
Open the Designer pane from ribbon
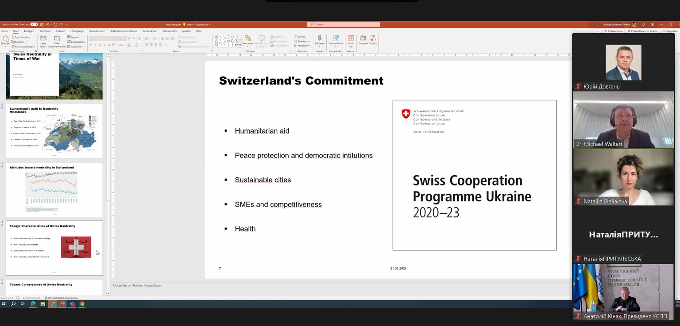tap(363, 39)
